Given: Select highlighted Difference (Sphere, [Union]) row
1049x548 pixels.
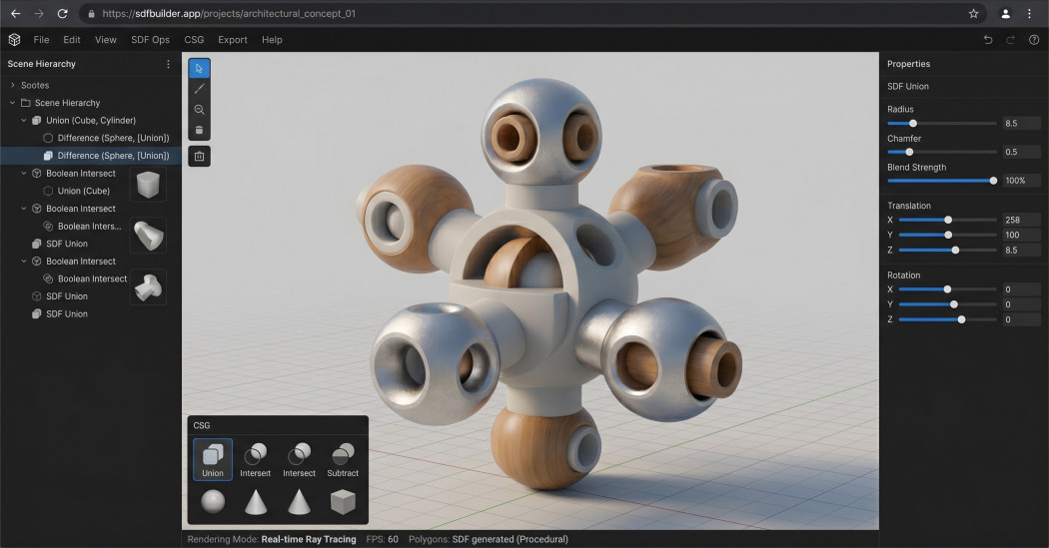Looking at the screenshot, I should pos(91,156).
